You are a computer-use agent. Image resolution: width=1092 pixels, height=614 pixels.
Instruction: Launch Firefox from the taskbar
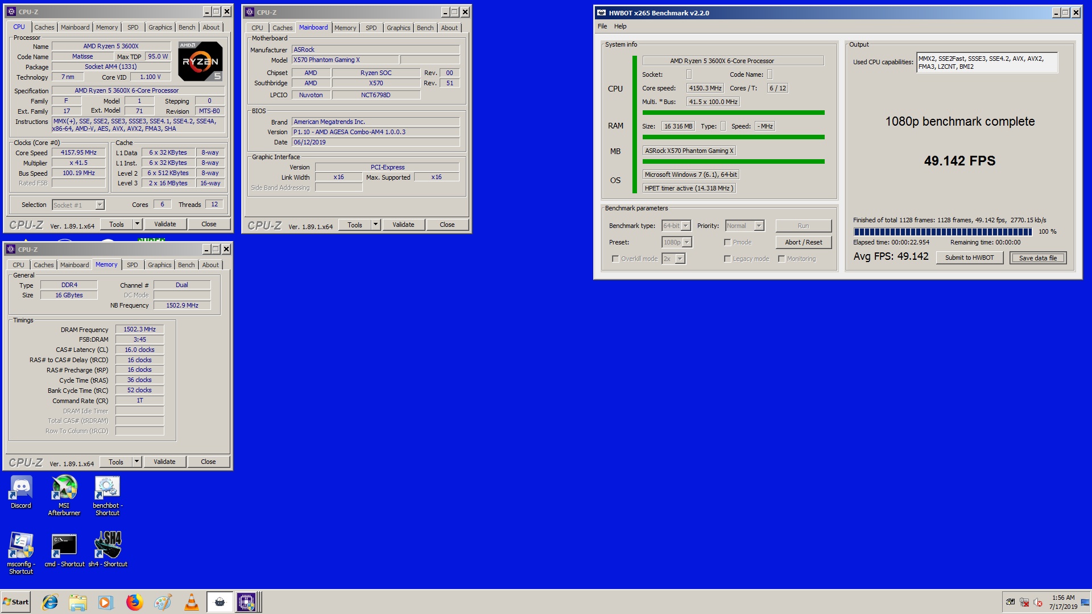pos(134,602)
